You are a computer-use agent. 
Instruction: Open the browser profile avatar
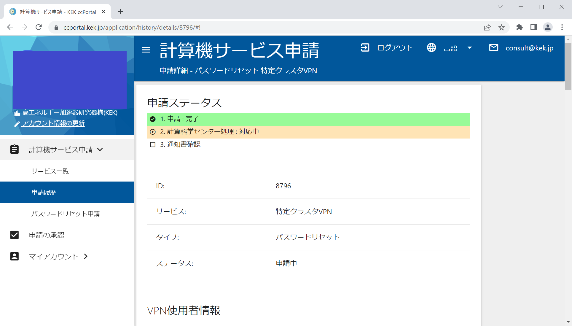point(548,27)
